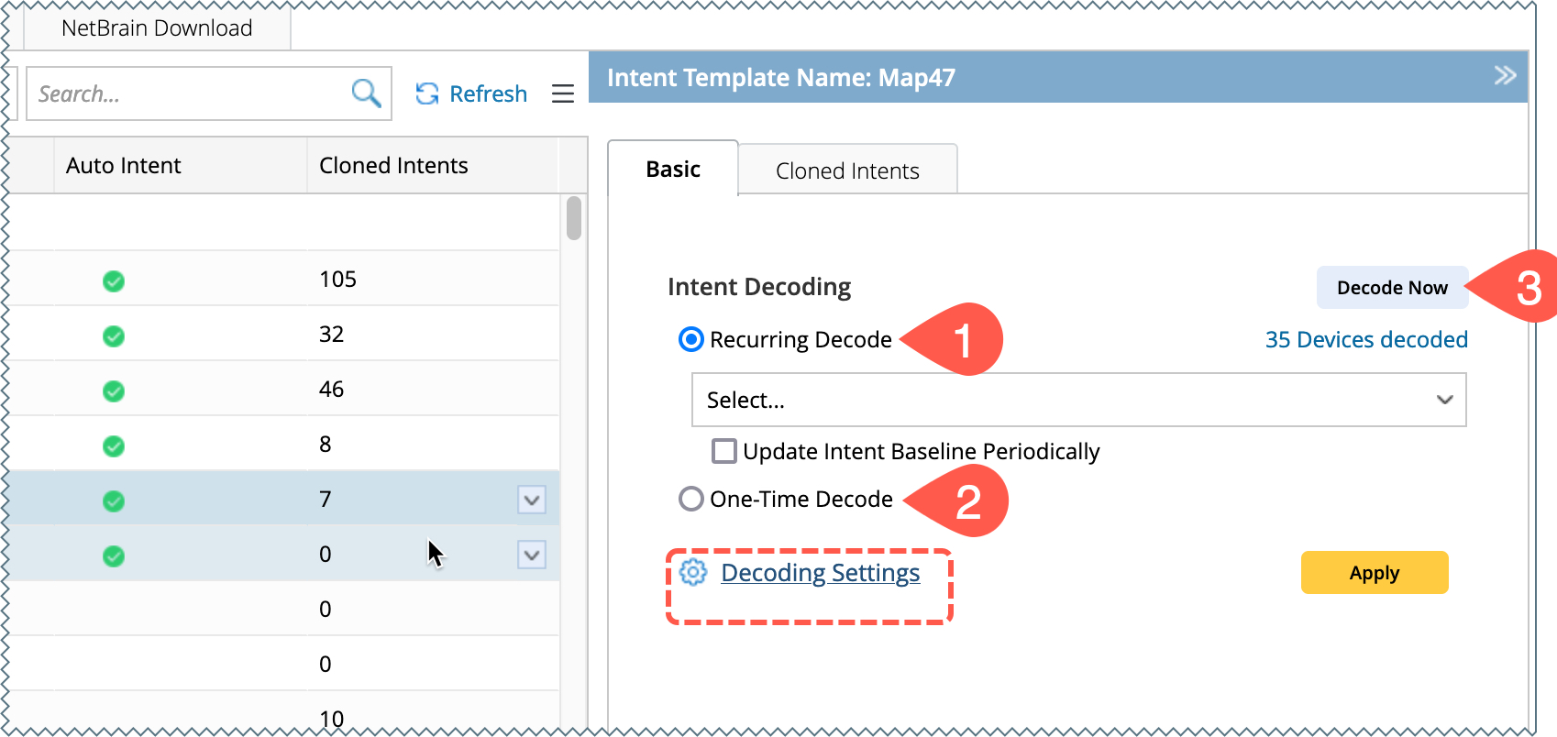Click the table vertical scrollbar thumb

pyautogui.click(x=574, y=218)
